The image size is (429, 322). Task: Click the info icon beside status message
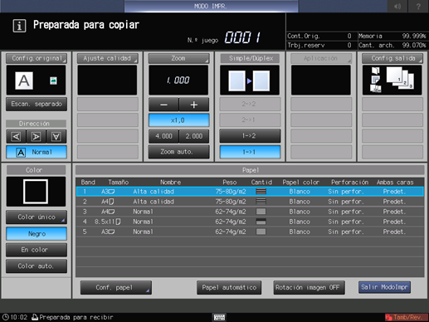coord(19,26)
